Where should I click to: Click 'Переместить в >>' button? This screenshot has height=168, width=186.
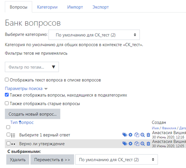point(52,160)
